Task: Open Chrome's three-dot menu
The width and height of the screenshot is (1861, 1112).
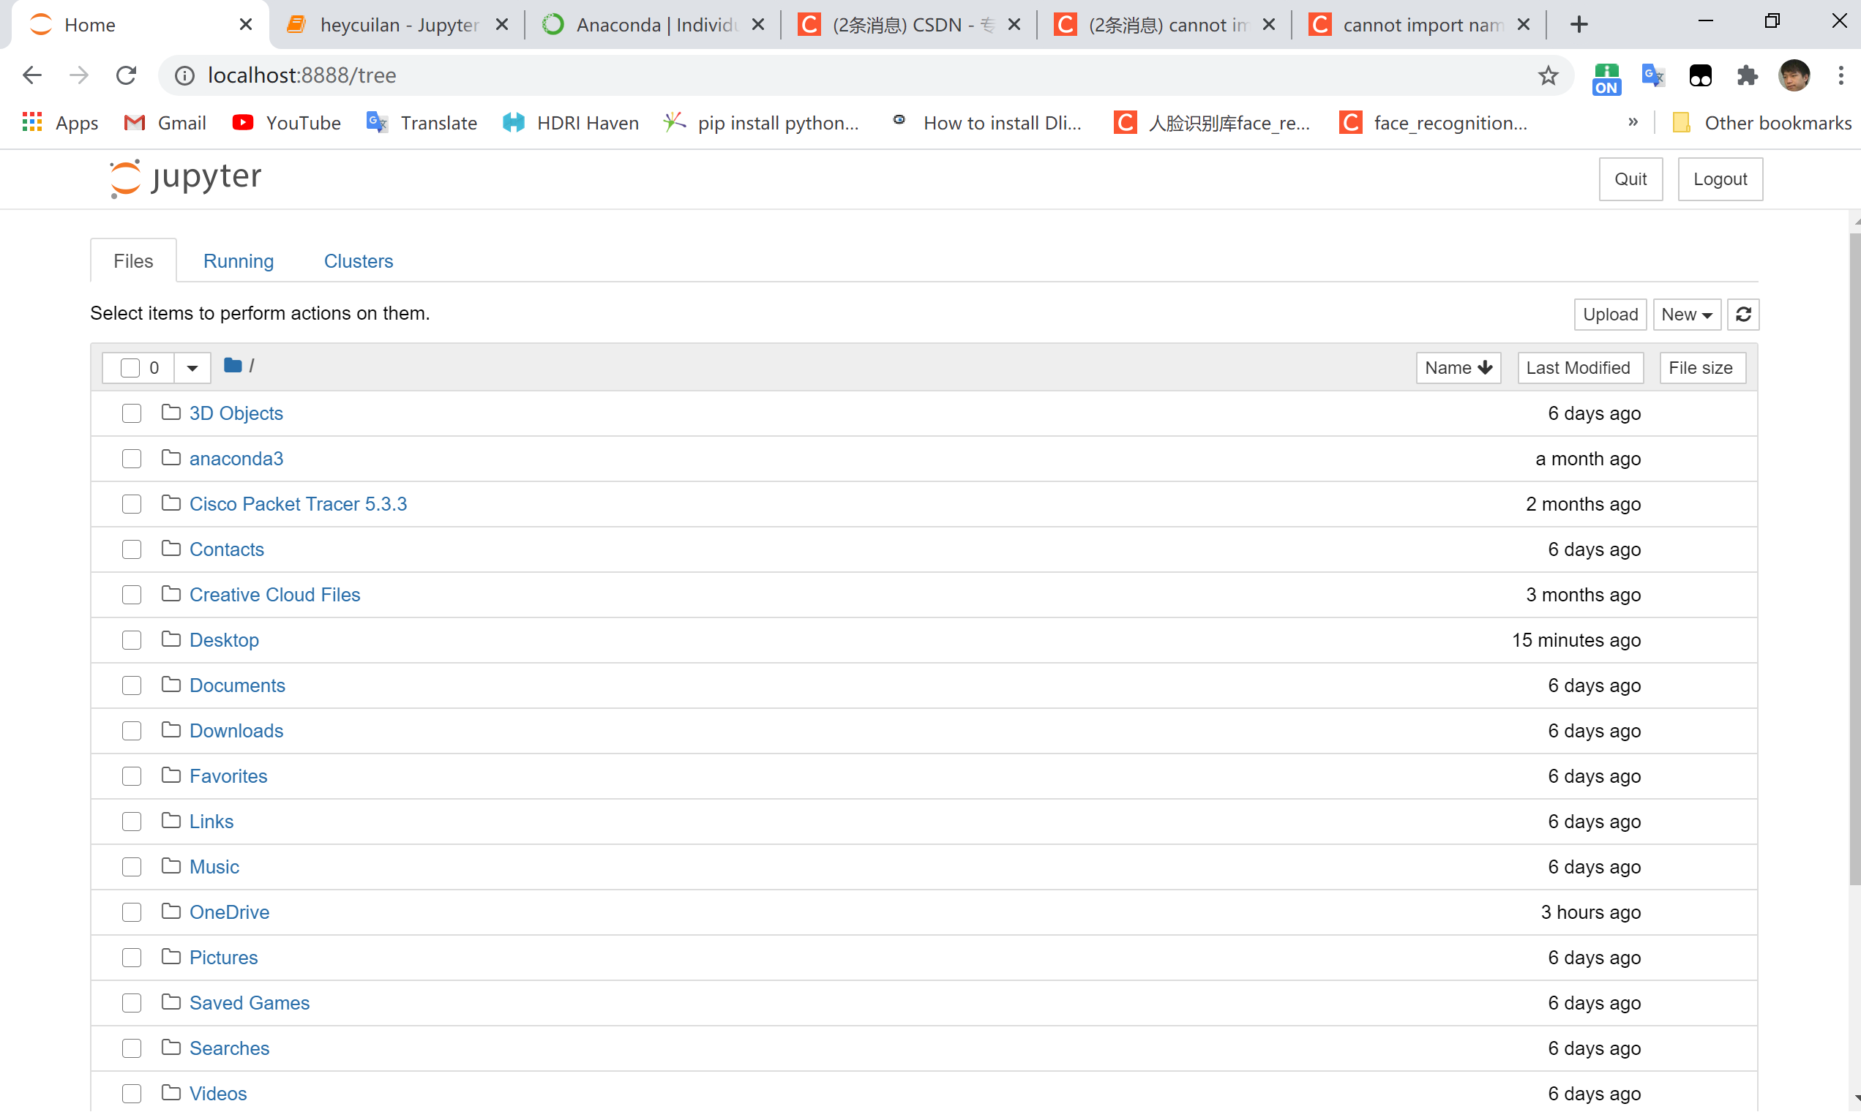Action: tap(1840, 75)
